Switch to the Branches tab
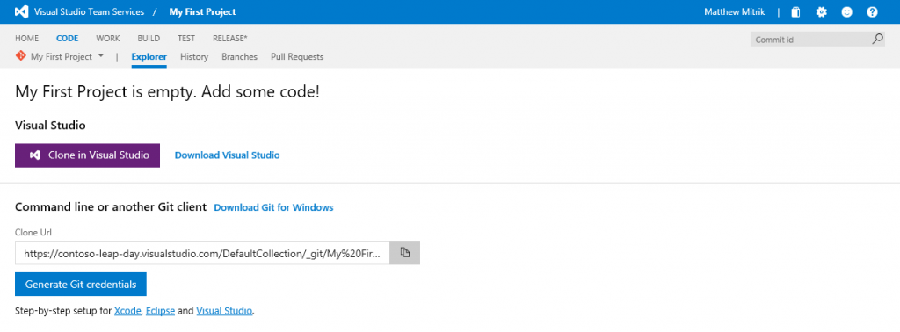 point(239,57)
